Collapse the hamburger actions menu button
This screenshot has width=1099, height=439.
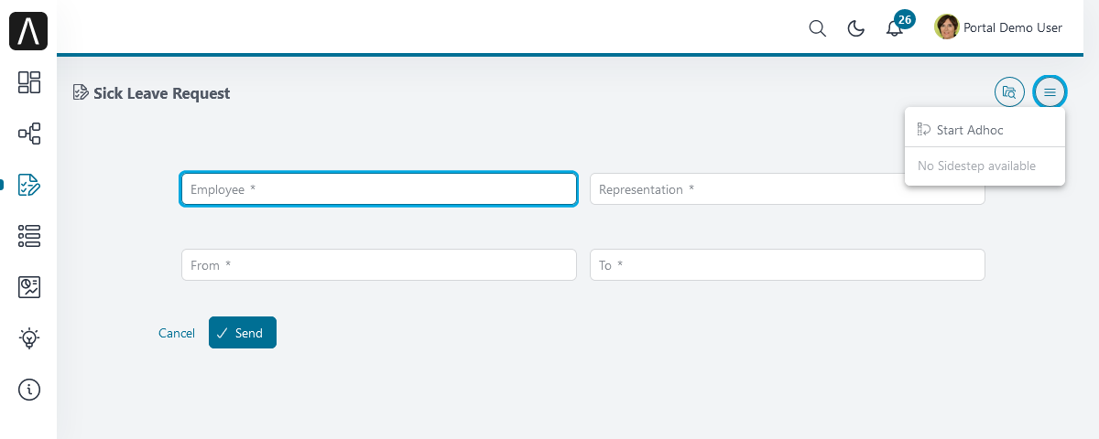point(1050,91)
